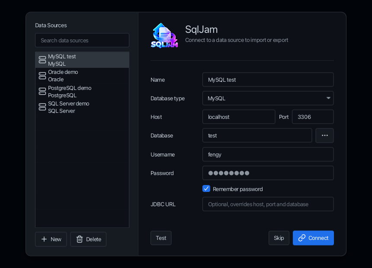Open the Database type dropdown
The image size is (372, 268).
(x=268, y=98)
